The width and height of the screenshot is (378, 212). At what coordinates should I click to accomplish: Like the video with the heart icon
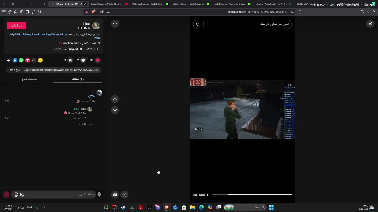pos(98,60)
